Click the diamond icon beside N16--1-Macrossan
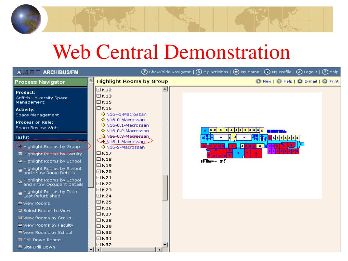 coord(103,114)
